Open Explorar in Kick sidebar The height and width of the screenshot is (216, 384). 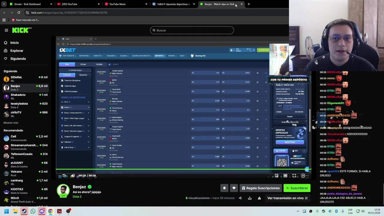tap(13, 51)
